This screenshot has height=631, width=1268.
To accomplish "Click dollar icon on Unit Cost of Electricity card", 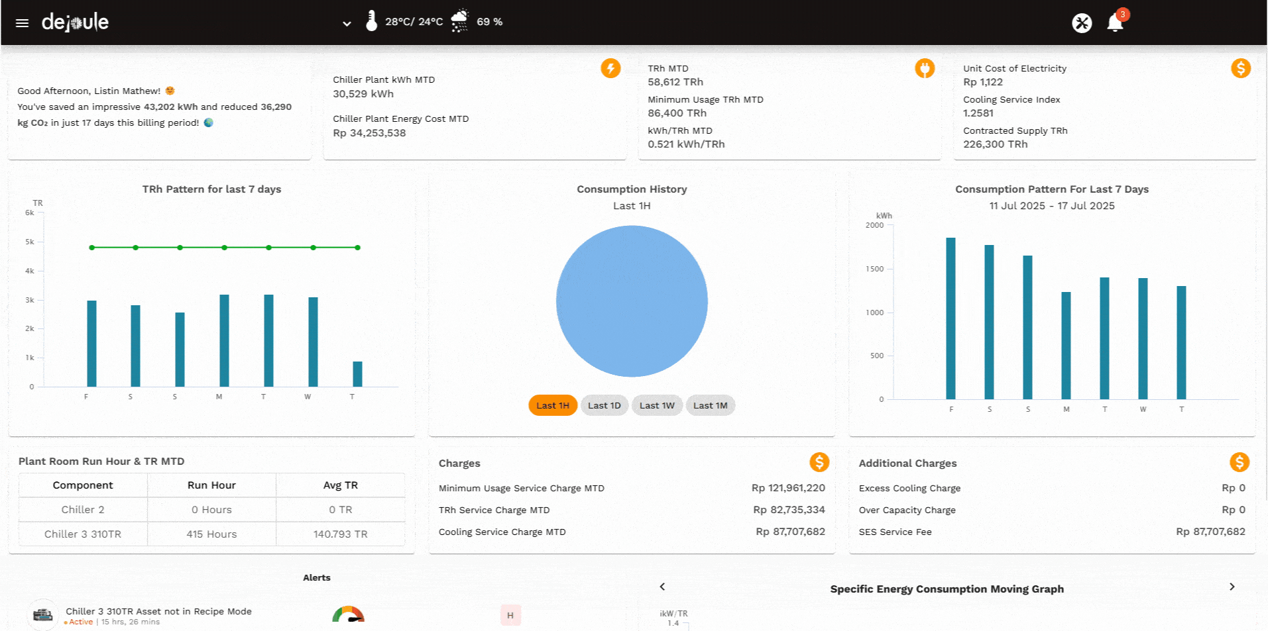I will pos(1240,68).
